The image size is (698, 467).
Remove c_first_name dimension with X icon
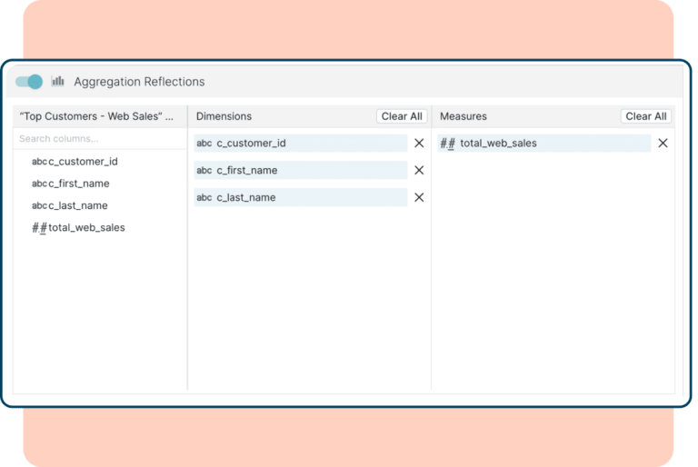(419, 171)
